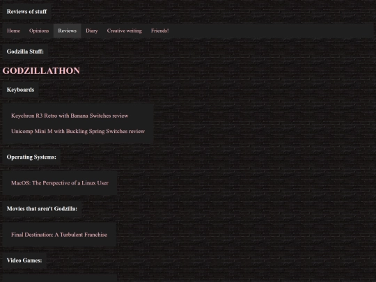376x282 pixels.
Task: Click the Keyboards section heading
Action: [x=20, y=90]
